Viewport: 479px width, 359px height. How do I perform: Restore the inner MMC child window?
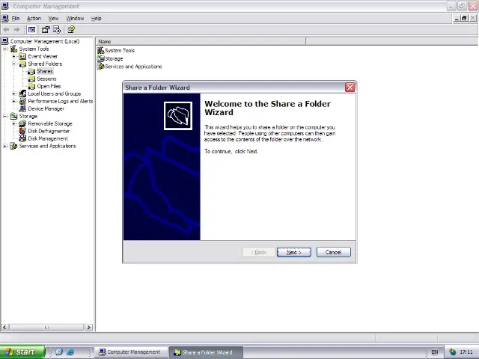[464, 18]
